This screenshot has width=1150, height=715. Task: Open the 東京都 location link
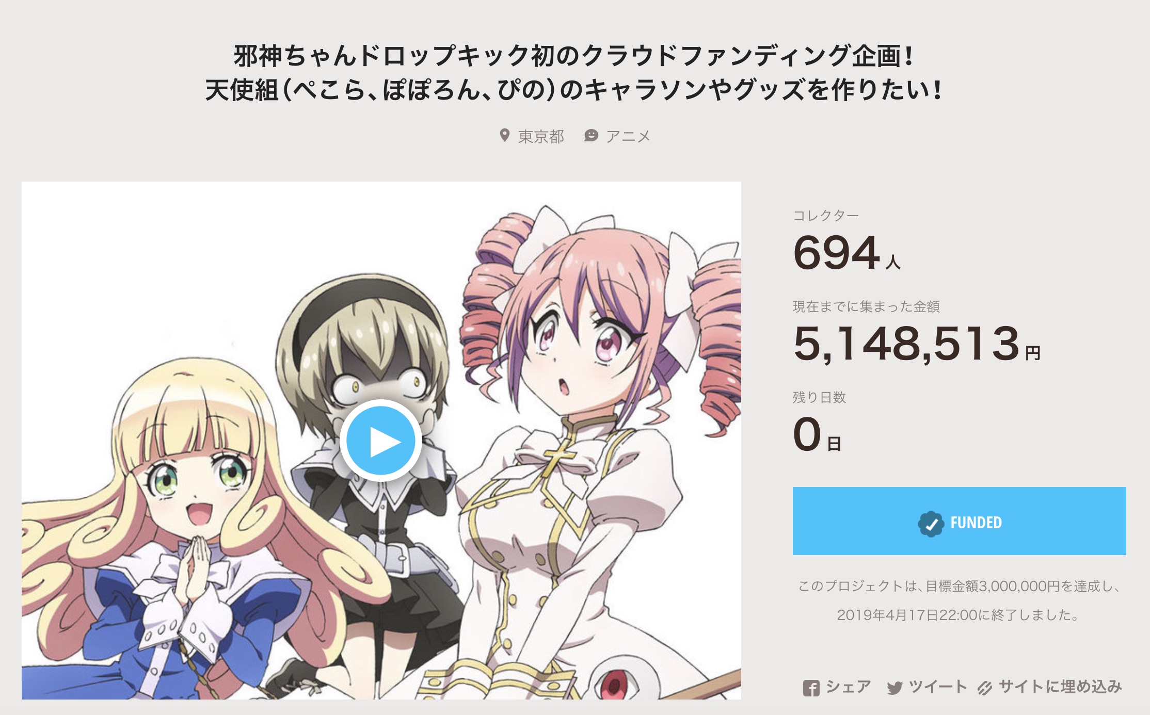point(541,136)
